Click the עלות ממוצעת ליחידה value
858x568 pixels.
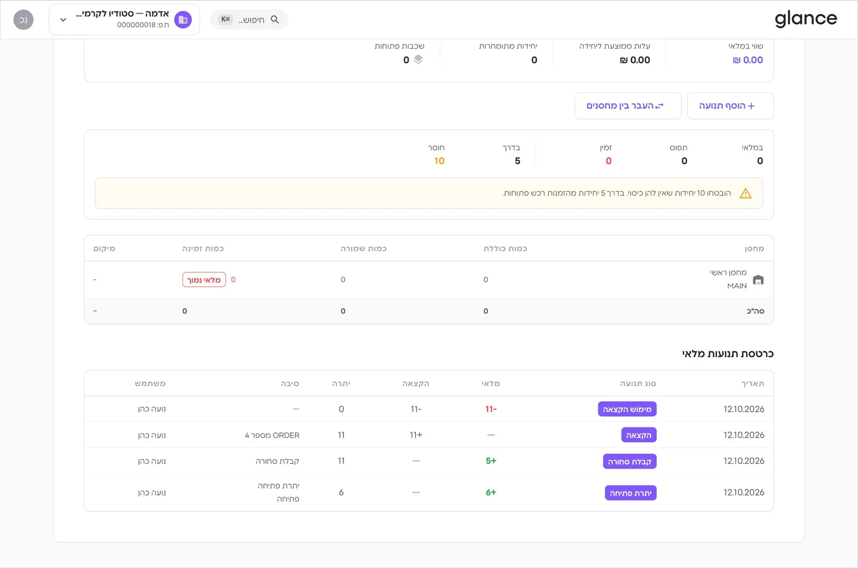(x=635, y=60)
